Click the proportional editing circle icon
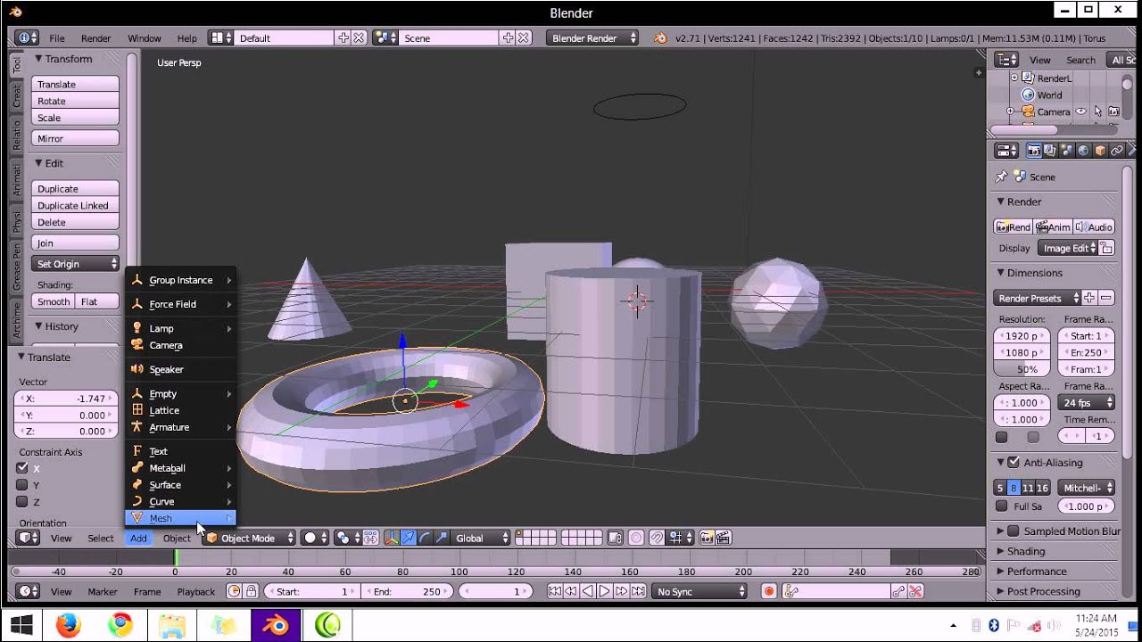Screen dimensions: 1142x642 pyautogui.click(x=636, y=538)
